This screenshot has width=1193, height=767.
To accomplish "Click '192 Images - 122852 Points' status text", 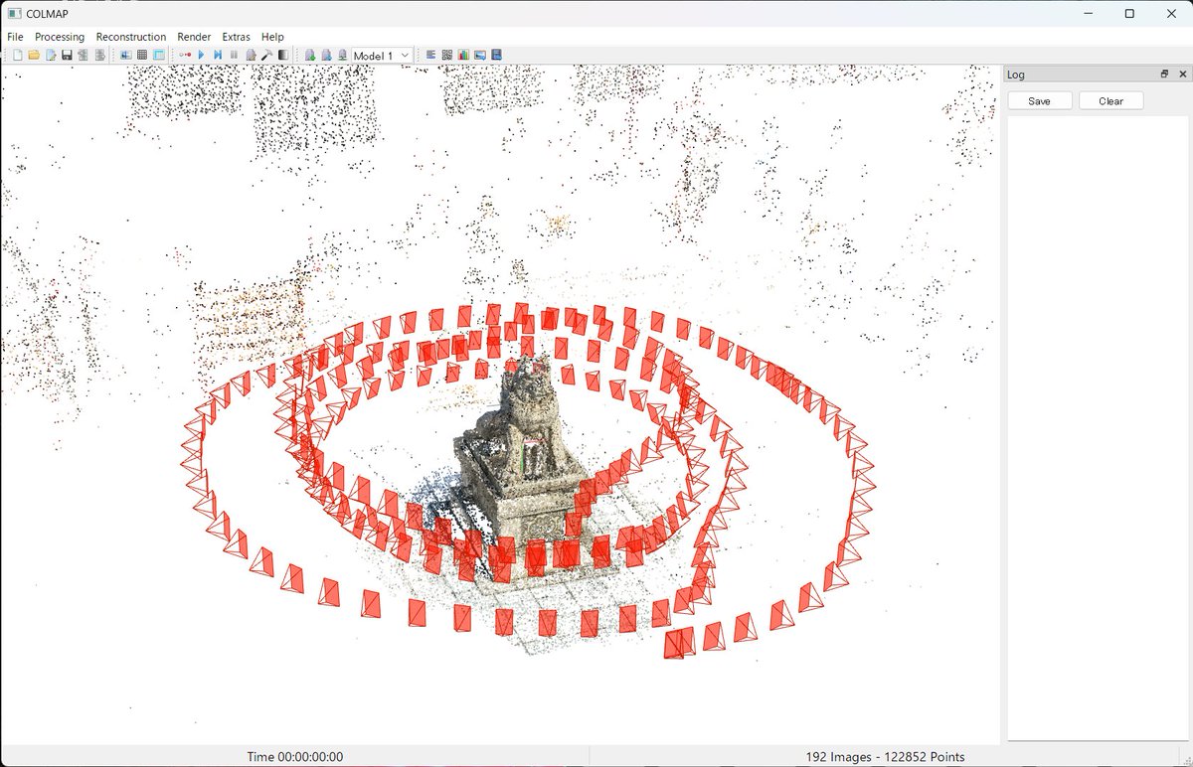I will [885, 756].
